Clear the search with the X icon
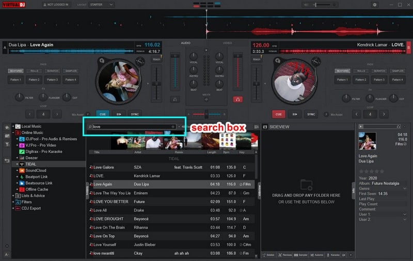The image size is (413, 261). [173, 127]
